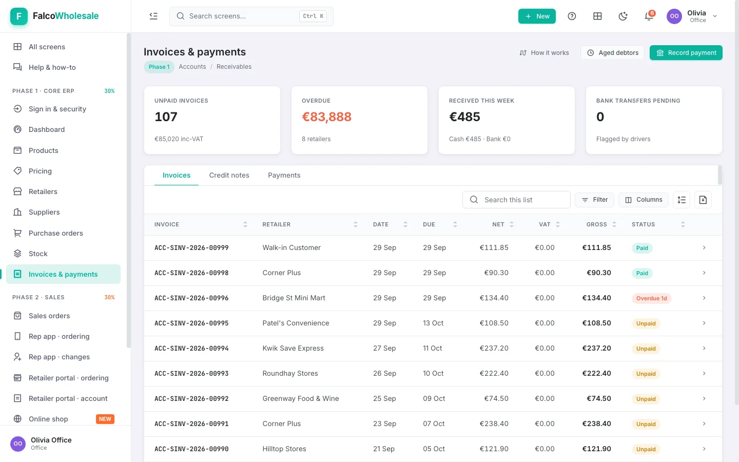Open Retailers in the sidebar
This screenshot has height=462, width=739.
point(63,191)
